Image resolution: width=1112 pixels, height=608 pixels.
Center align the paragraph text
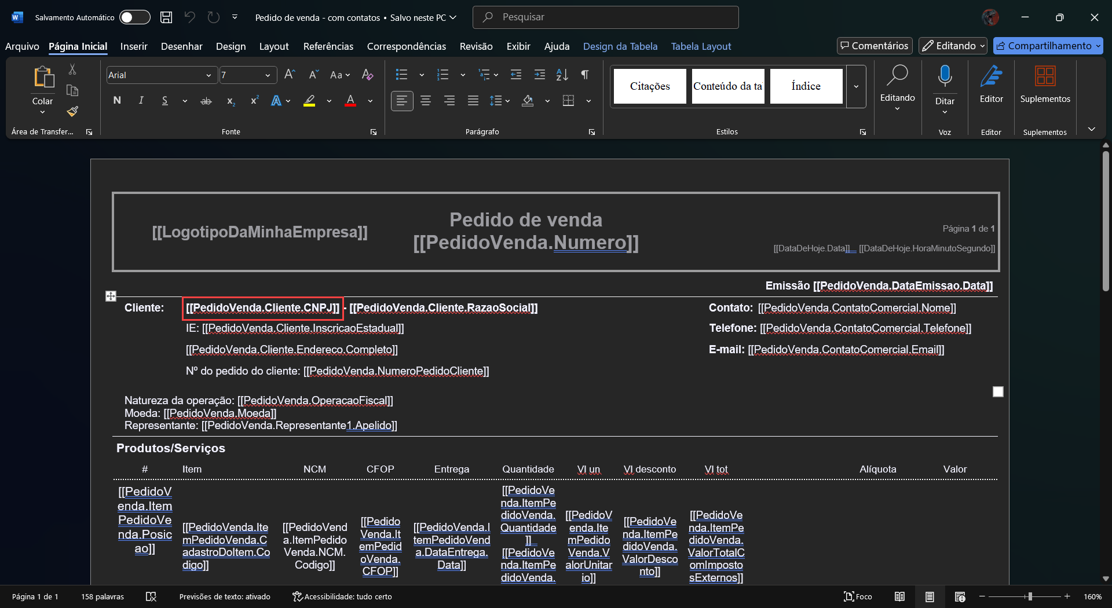click(426, 101)
